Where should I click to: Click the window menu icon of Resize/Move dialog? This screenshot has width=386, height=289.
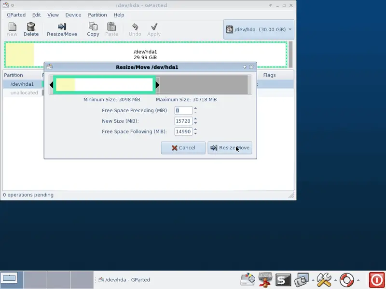pyautogui.click(x=50, y=67)
